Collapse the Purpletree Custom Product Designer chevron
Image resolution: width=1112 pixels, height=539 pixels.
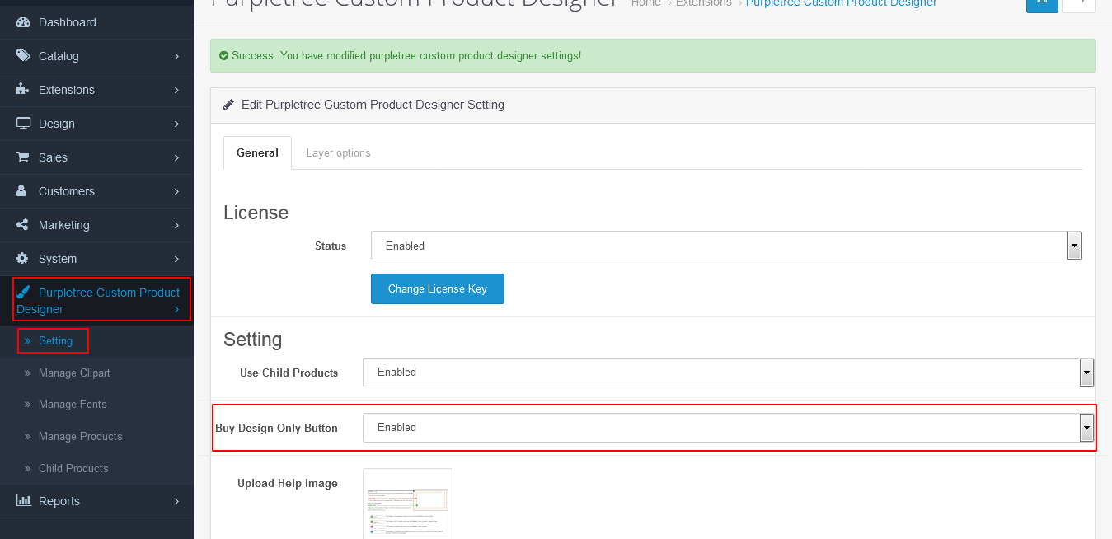tap(176, 309)
